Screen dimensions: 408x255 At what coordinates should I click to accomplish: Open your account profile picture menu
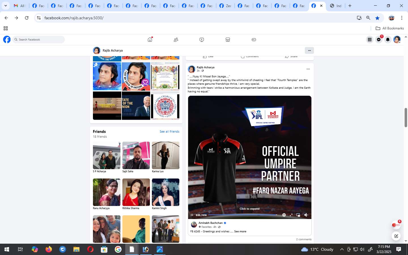pos(397,40)
